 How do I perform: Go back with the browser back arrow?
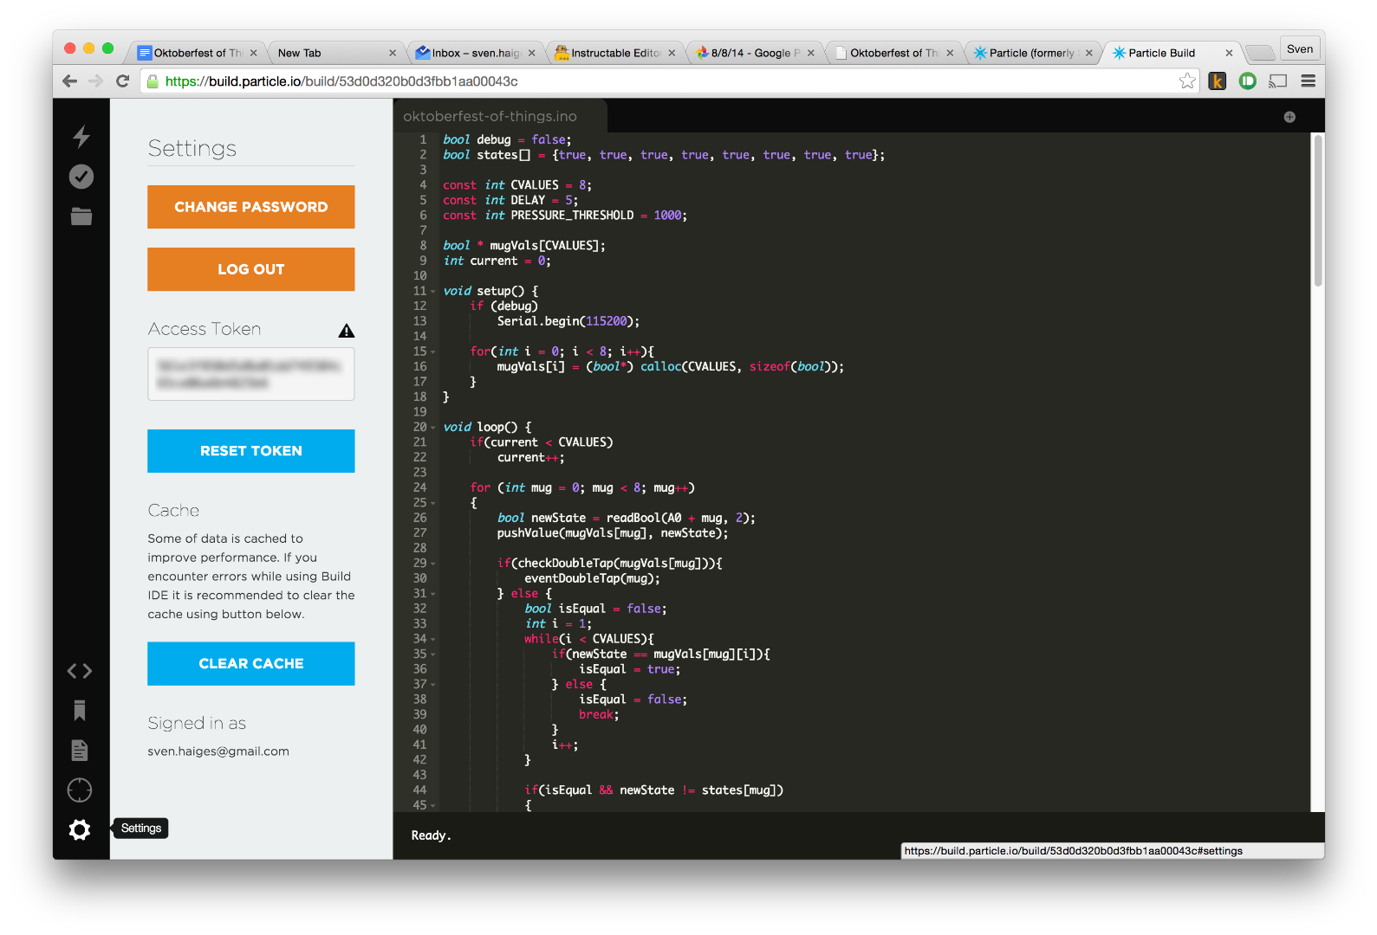70,81
